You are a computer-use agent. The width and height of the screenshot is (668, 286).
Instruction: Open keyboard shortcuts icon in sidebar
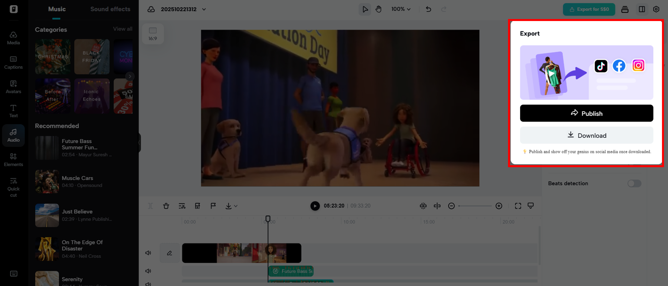tap(14, 274)
